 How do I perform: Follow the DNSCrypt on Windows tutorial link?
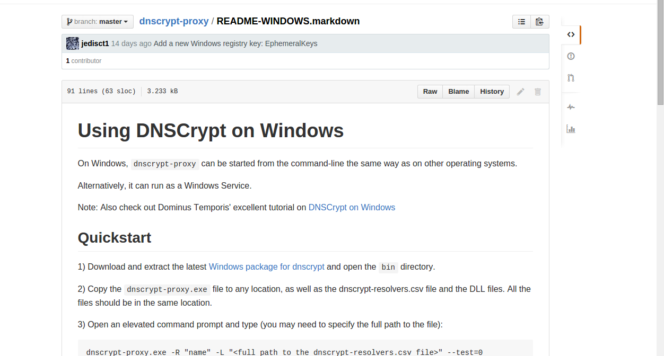coord(352,208)
